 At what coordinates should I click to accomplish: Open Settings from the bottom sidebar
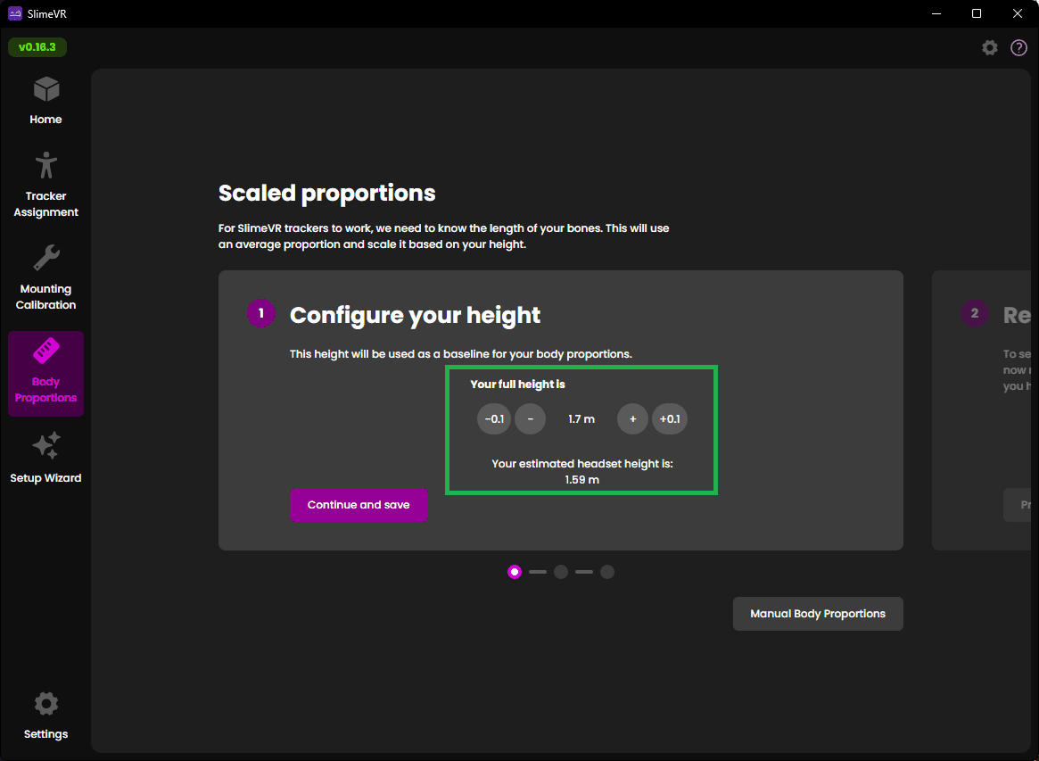coord(45,704)
